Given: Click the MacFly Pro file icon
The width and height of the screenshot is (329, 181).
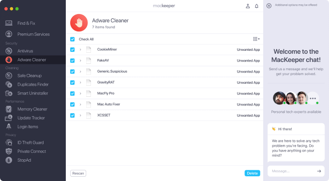Looking at the screenshot, I should [89, 93].
